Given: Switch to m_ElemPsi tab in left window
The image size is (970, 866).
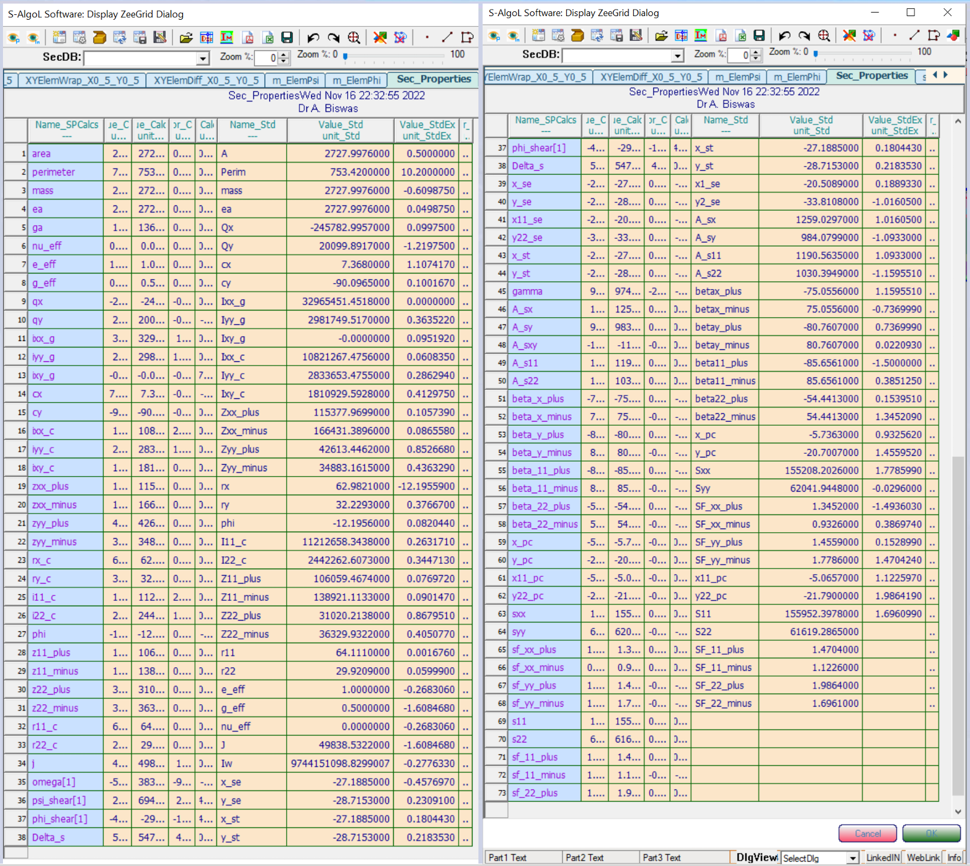Looking at the screenshot, I should tap(296, 80).
